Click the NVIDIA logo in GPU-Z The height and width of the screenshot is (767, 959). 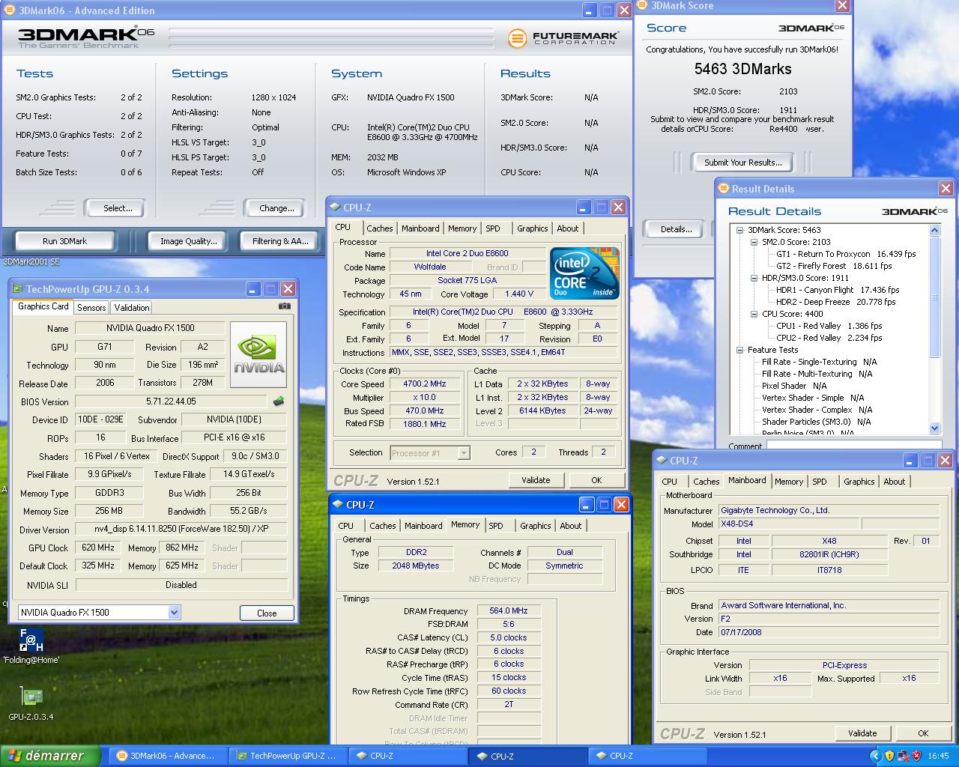click(x=258, y=354)
